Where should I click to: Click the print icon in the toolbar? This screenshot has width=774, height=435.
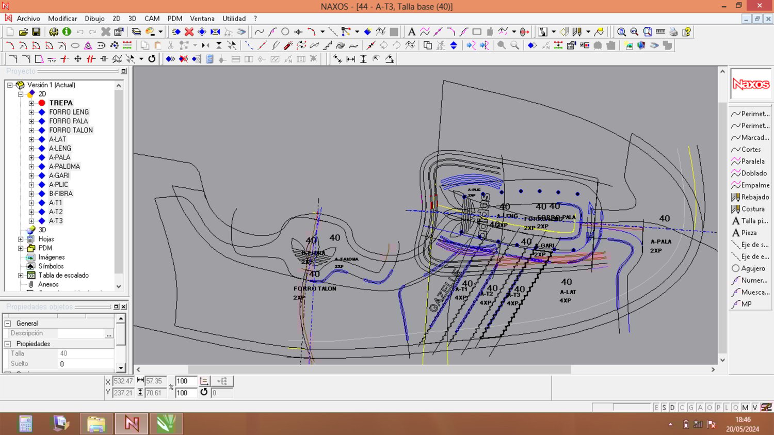pyautogui.click(x=673, y=31)
